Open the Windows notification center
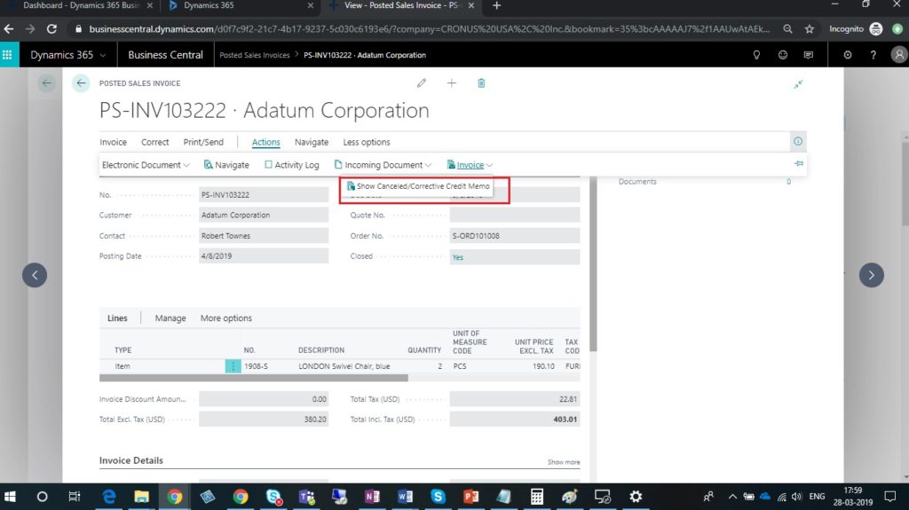The height and width of the screenshot is (510, 909). pos(890,497)
